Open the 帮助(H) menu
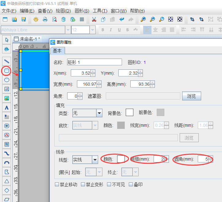The height and width of the screenshot is (202, 222). point(137,11)
